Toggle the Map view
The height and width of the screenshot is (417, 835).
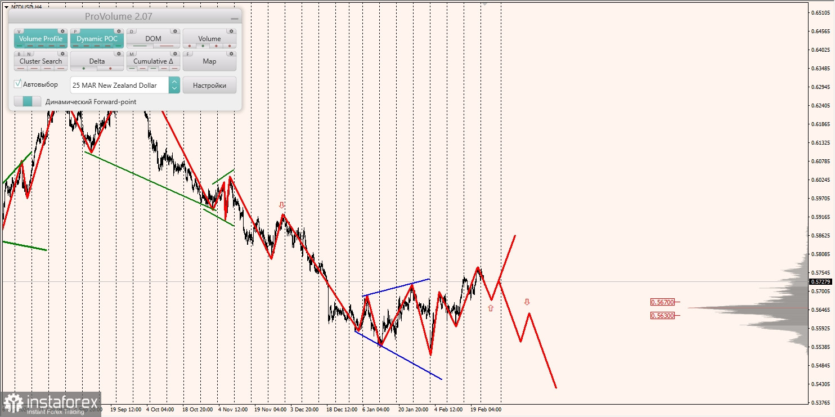(x=209, y=61)
